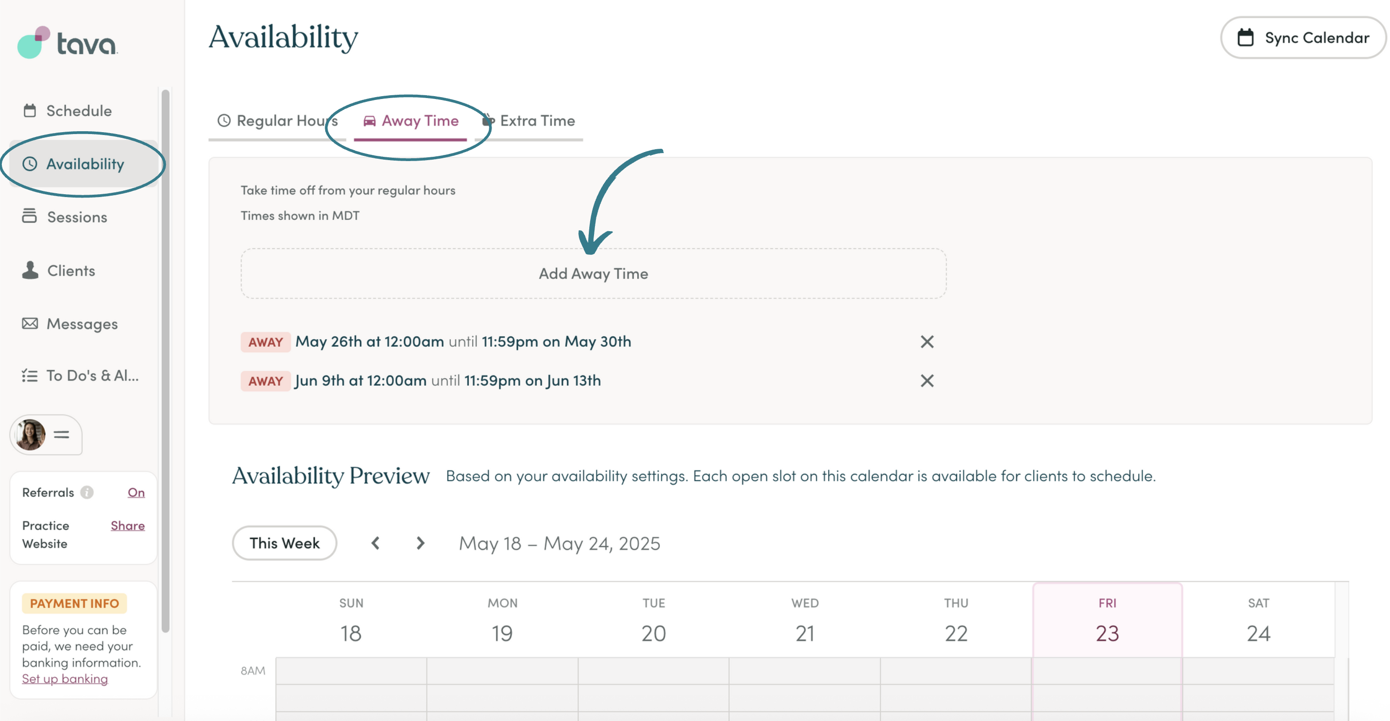Click the tava logo

[x=67, y=42]
